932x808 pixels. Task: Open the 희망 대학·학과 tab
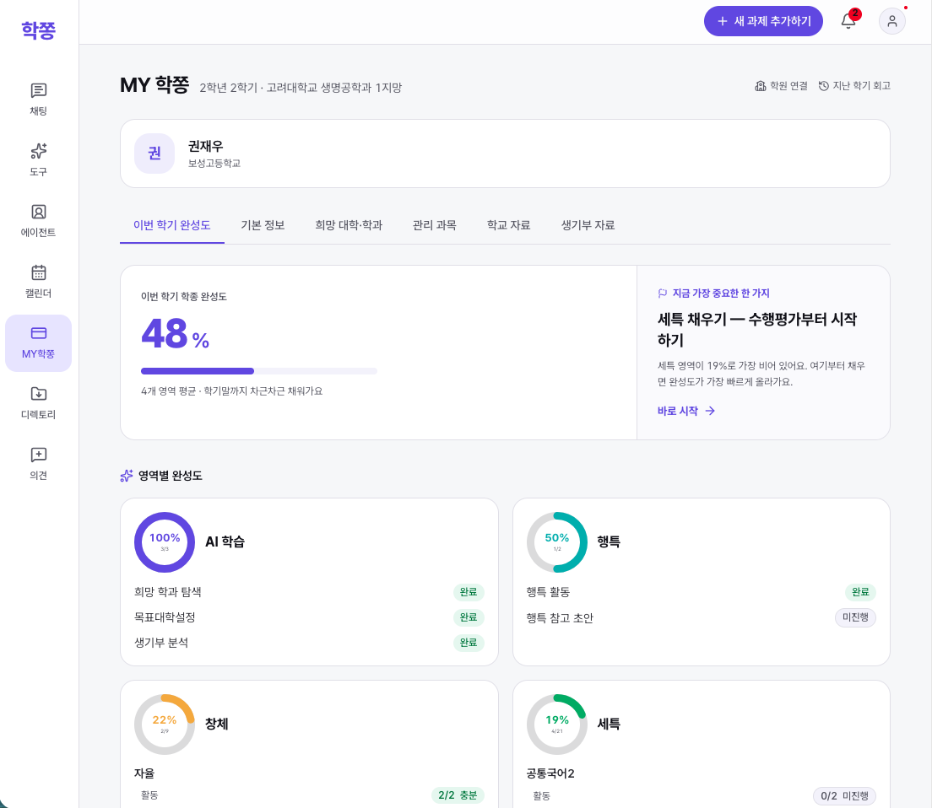pyautogui.click(x=349, y=225)
